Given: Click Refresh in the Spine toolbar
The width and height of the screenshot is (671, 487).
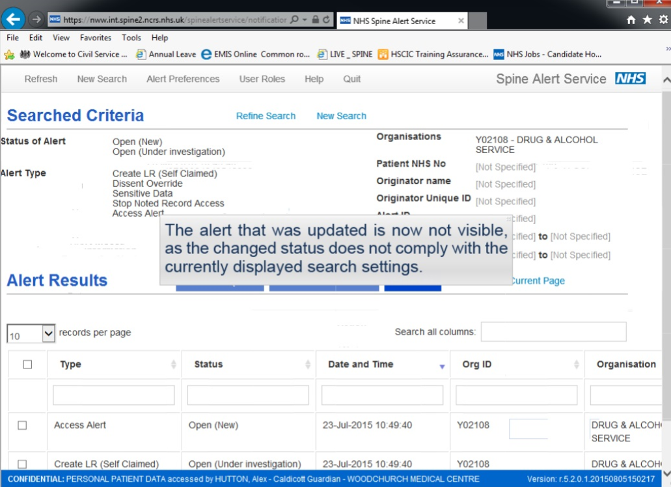Looking at the screenshot, I should (x=40, y=79).
